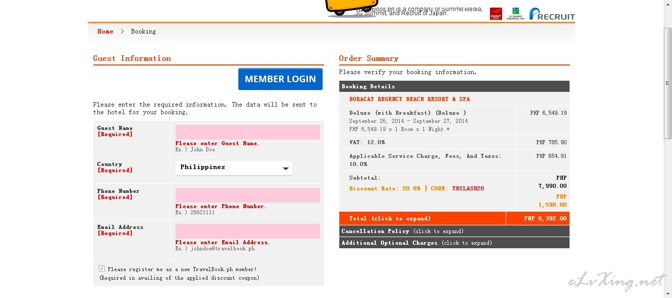Click the 'Please enter Email Address.' error message
The height and width of the screenshot is (298, 672).
(223, 243)
